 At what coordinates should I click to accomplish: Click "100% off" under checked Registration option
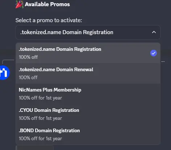tap(28, 57)
